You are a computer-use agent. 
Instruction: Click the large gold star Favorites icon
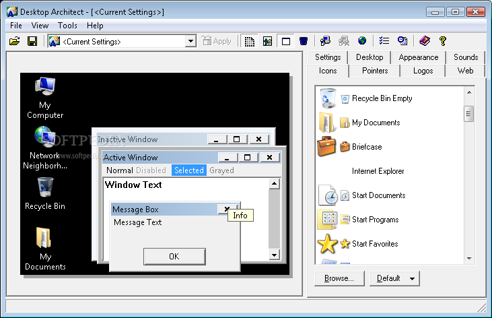[327, 244]
